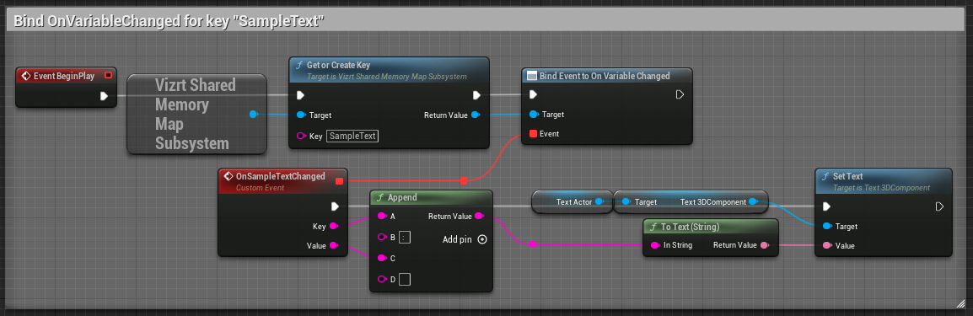Screen dimensions: 973x316
Task: Click Get or Create Key Return Value pin
Action: (x=475, y=115)
